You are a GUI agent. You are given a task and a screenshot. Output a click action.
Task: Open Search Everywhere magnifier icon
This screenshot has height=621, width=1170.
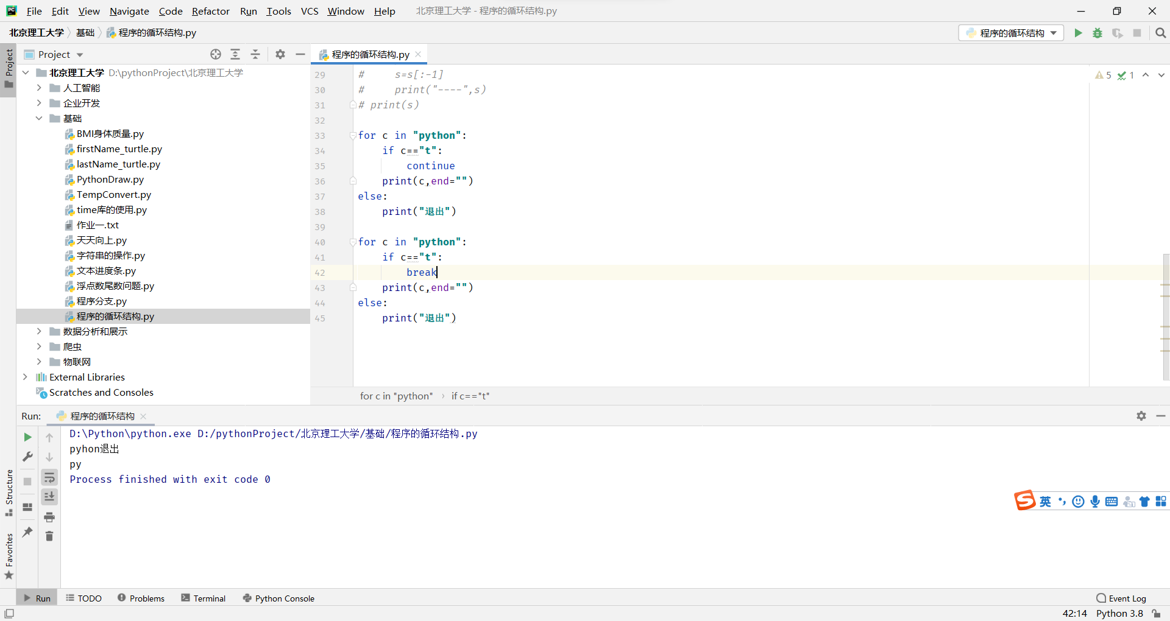point(1160,33)
